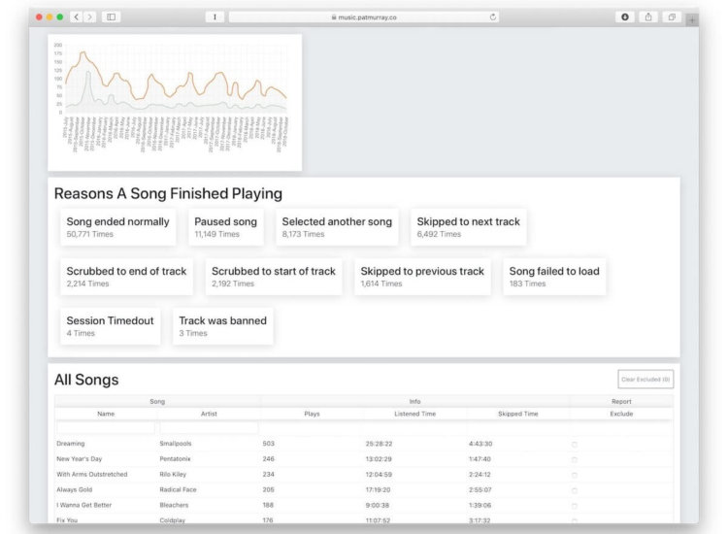Reload the page with the refresh icon
This screenshot has width=728, height=534.
[x=492, y=17]
